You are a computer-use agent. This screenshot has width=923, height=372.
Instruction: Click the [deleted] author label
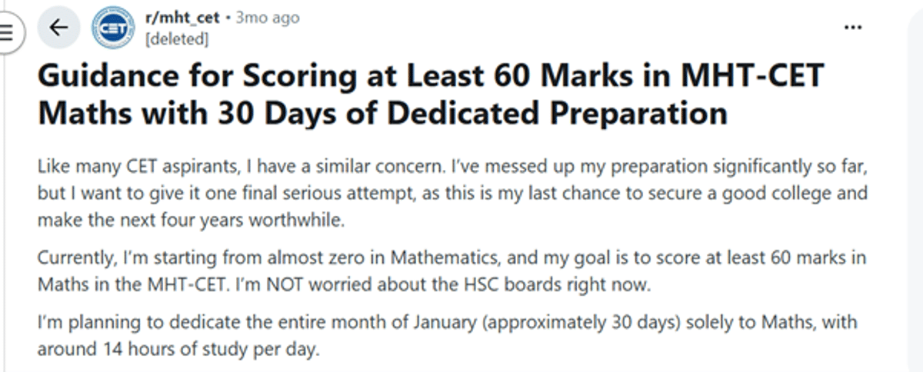point(176,38)
